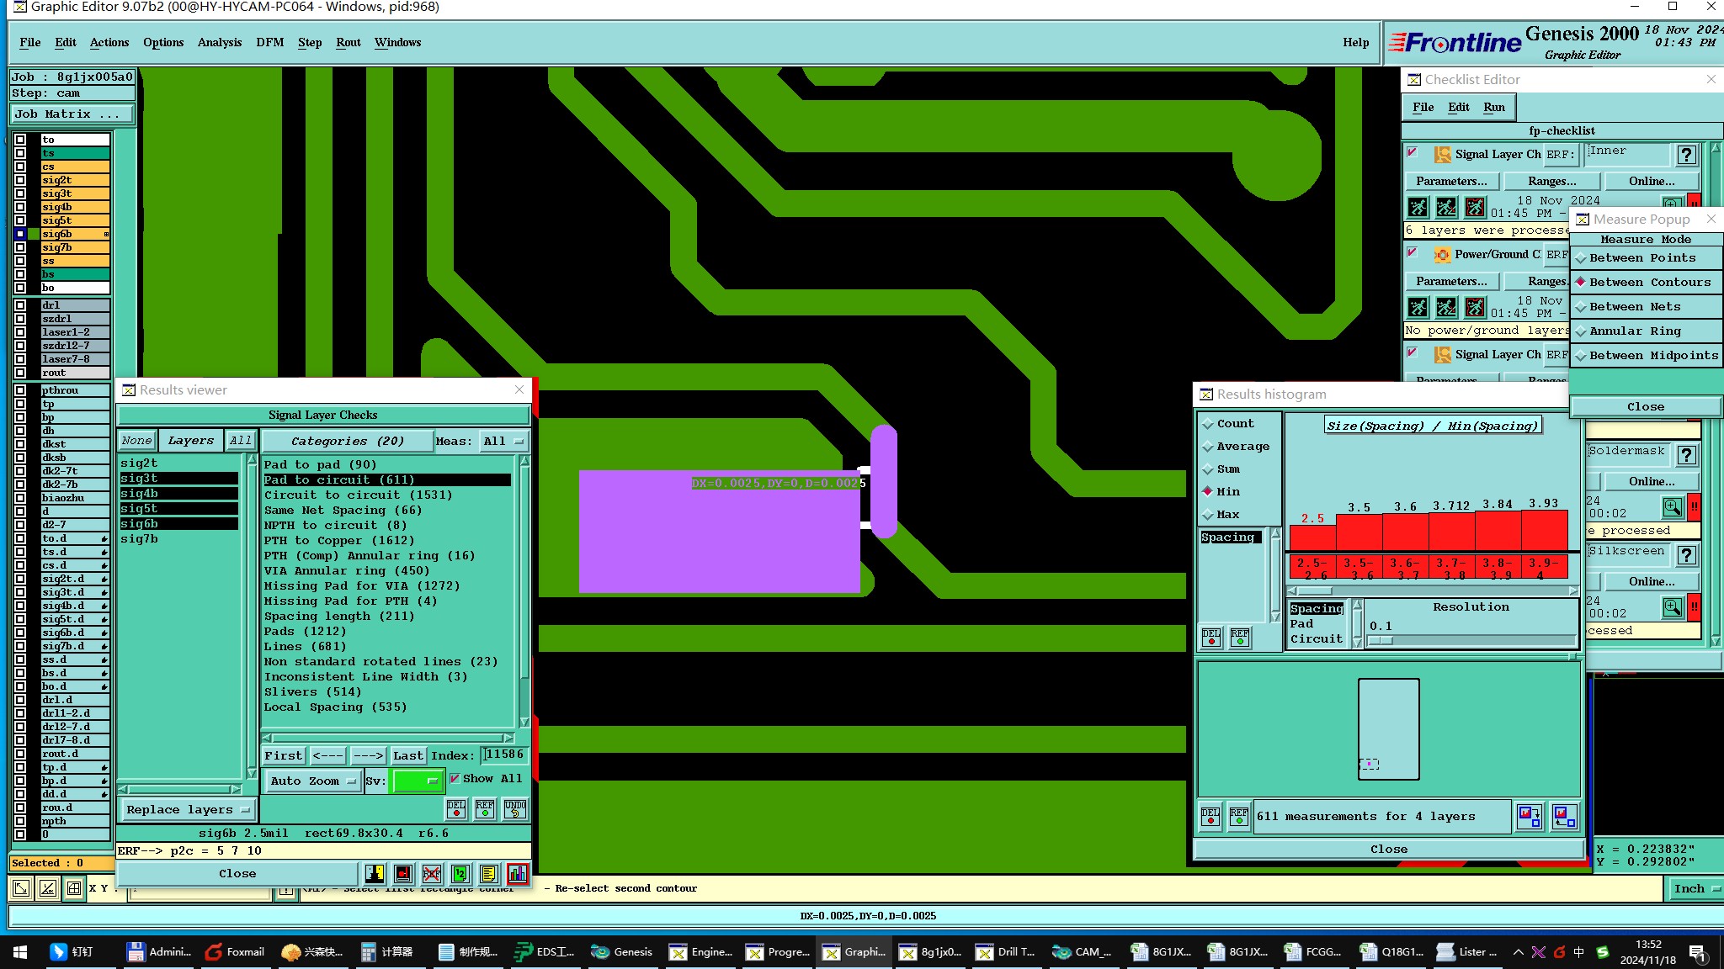Click the Last navigation button
The width and height of the screenshot is (1724, 969).
click(407, 755)
